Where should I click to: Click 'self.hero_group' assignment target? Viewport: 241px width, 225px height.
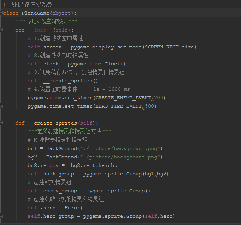tap(51, 216)
